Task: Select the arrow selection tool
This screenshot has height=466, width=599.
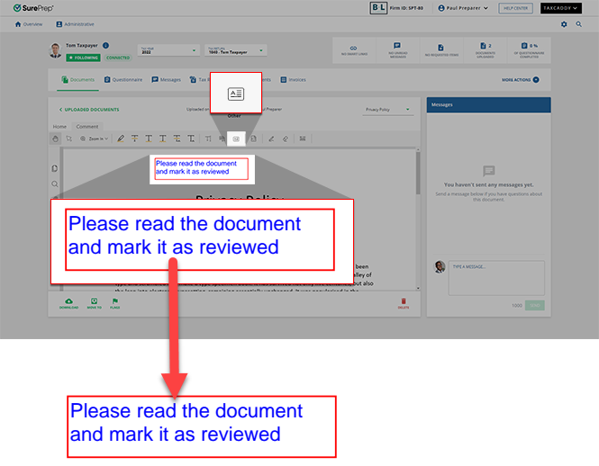Action: tap(68, 139)
